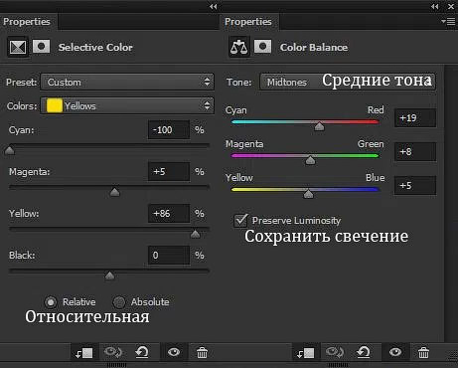Click the Cyan-Red slider handle
Screen dimensions: 458x368
319,126
